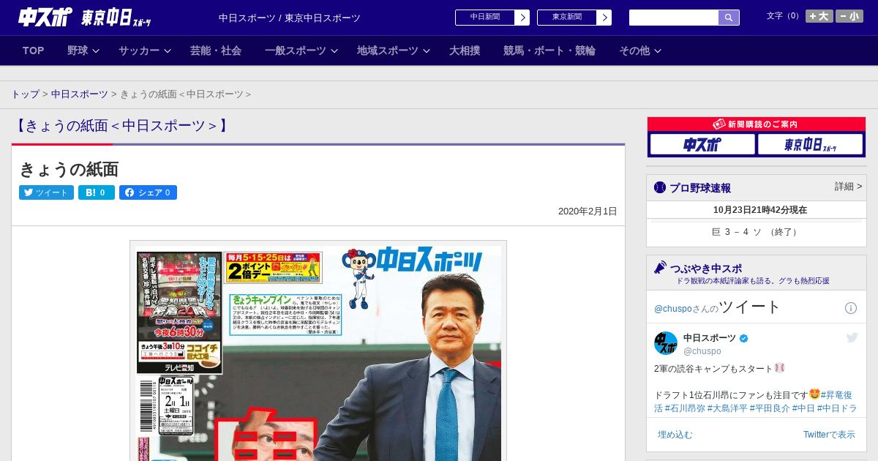878x461 pixels.
Task: Click the #平田良介 hashtag
Action: [770, 408]
